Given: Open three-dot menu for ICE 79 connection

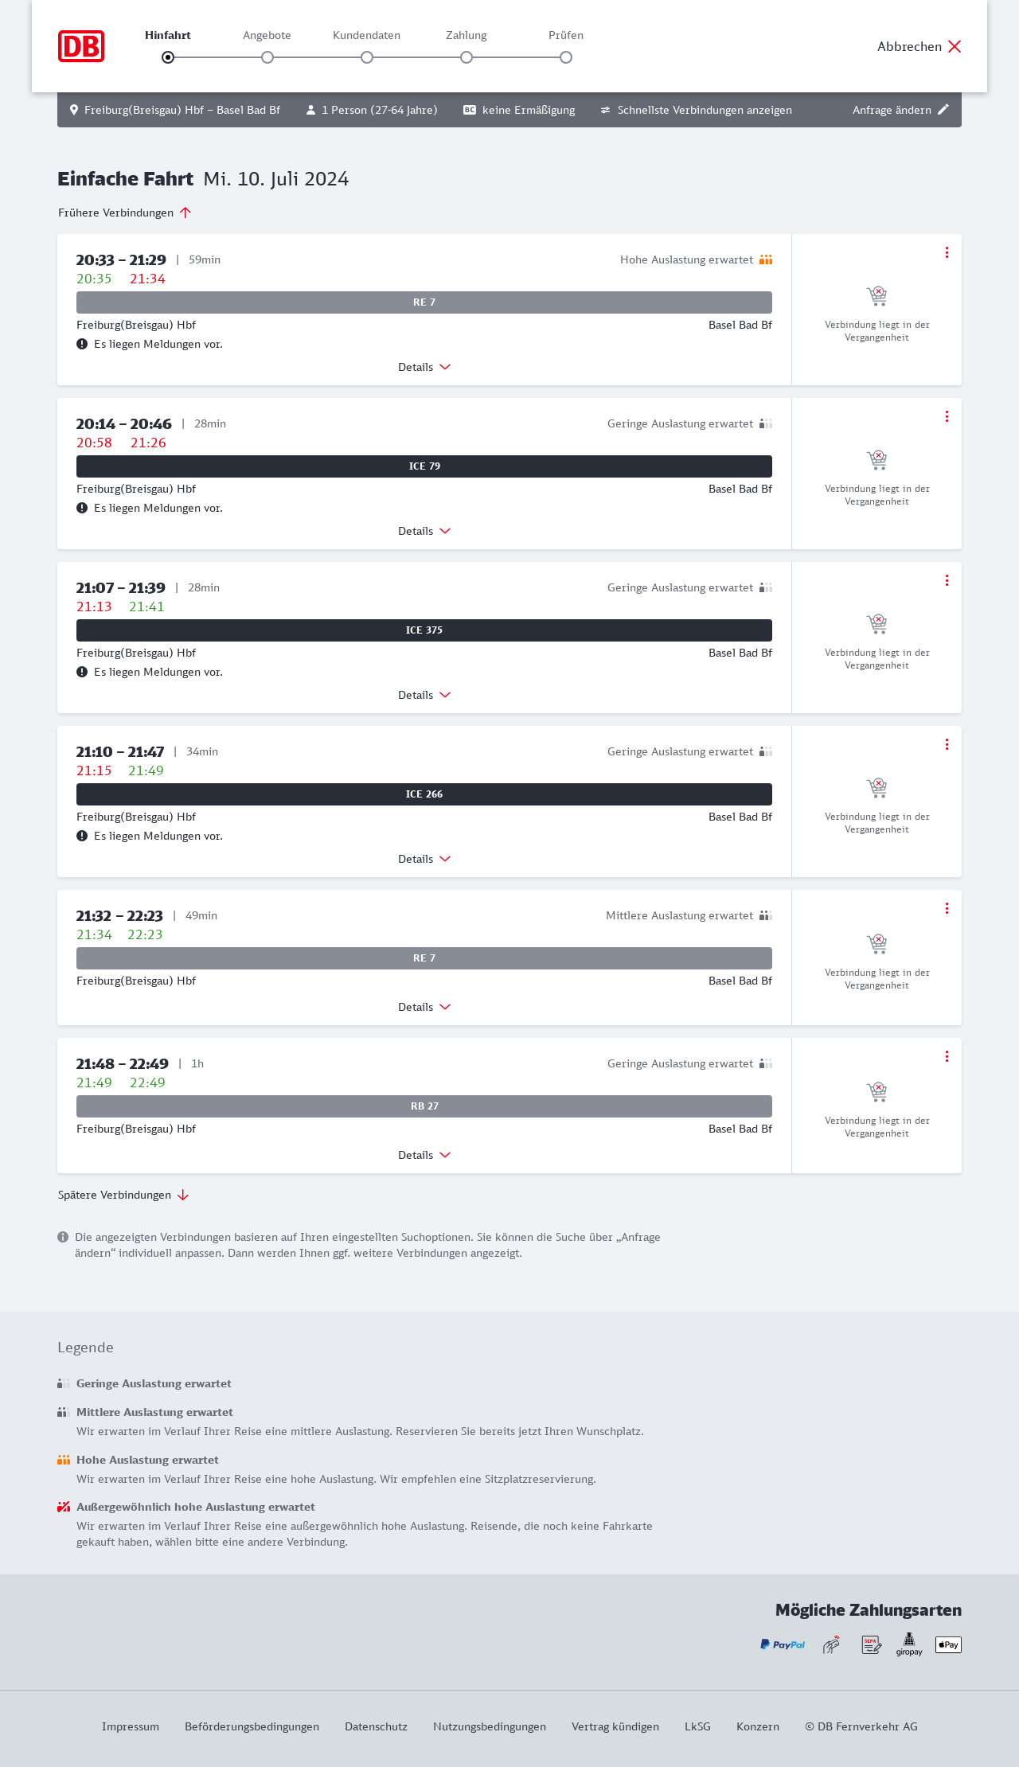Looking at the screenshot, I should click(x=947, y=416).
